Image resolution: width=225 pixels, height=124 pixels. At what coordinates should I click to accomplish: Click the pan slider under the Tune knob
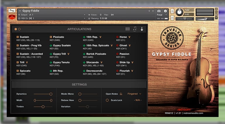click(x=185, y=19)
